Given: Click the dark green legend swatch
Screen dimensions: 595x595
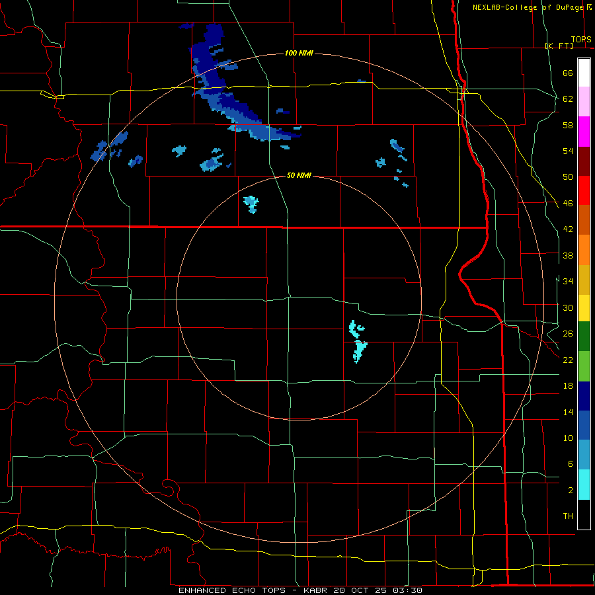Looking at the screenshot, I should pos(584,337).
